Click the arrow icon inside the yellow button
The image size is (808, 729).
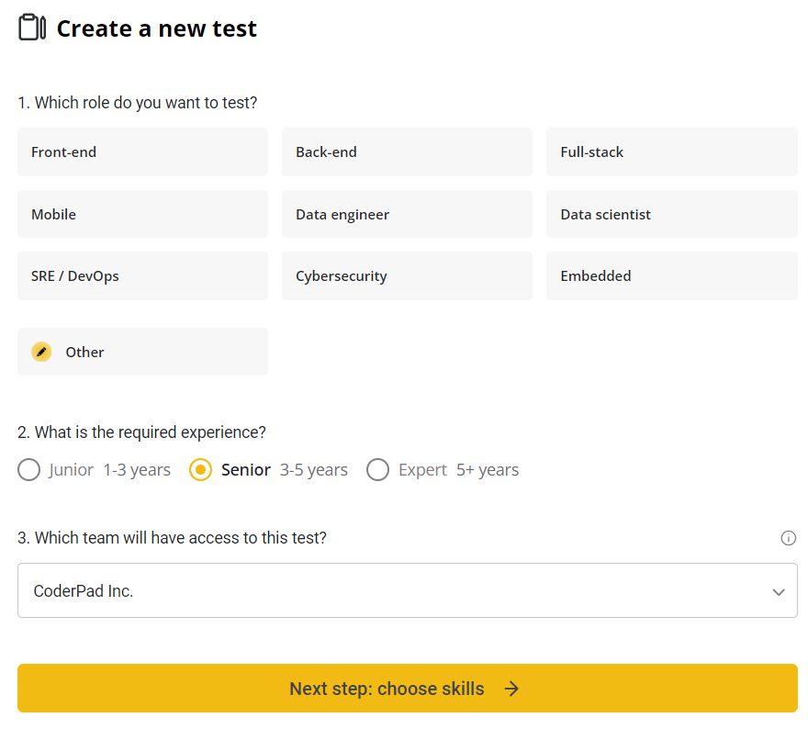512,688
